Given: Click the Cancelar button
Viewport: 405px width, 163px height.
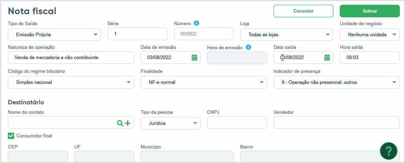Looking at the screenshot, I should [303, 11].
